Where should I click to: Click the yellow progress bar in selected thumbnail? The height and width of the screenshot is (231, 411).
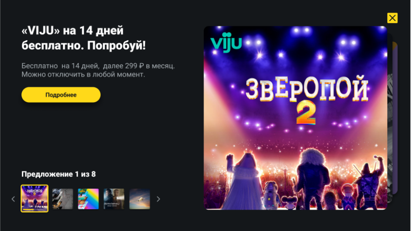[28, 210]
